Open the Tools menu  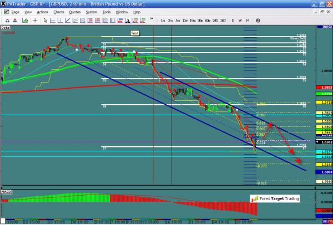tap(105, 12)
